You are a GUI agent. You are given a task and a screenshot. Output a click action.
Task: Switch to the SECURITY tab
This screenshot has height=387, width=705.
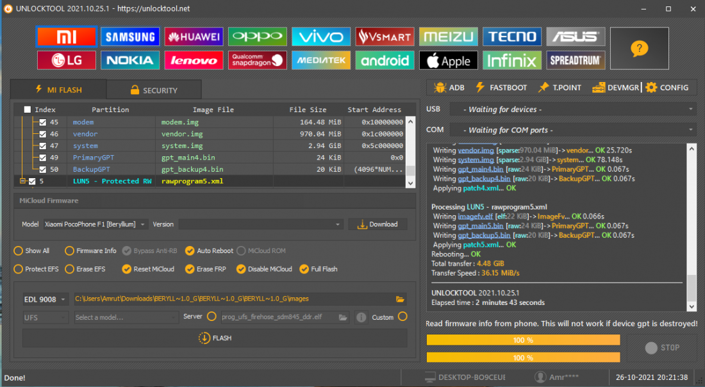tap(154, 90)
